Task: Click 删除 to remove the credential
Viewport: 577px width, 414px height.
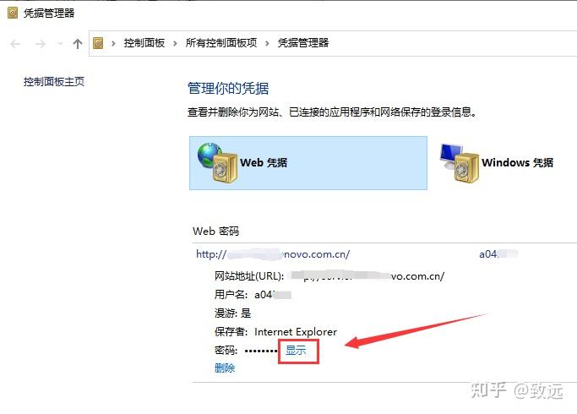Action: coord(225,368)
